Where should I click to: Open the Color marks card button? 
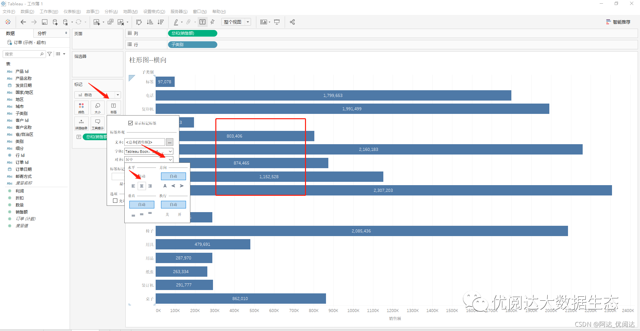point(81,108)
